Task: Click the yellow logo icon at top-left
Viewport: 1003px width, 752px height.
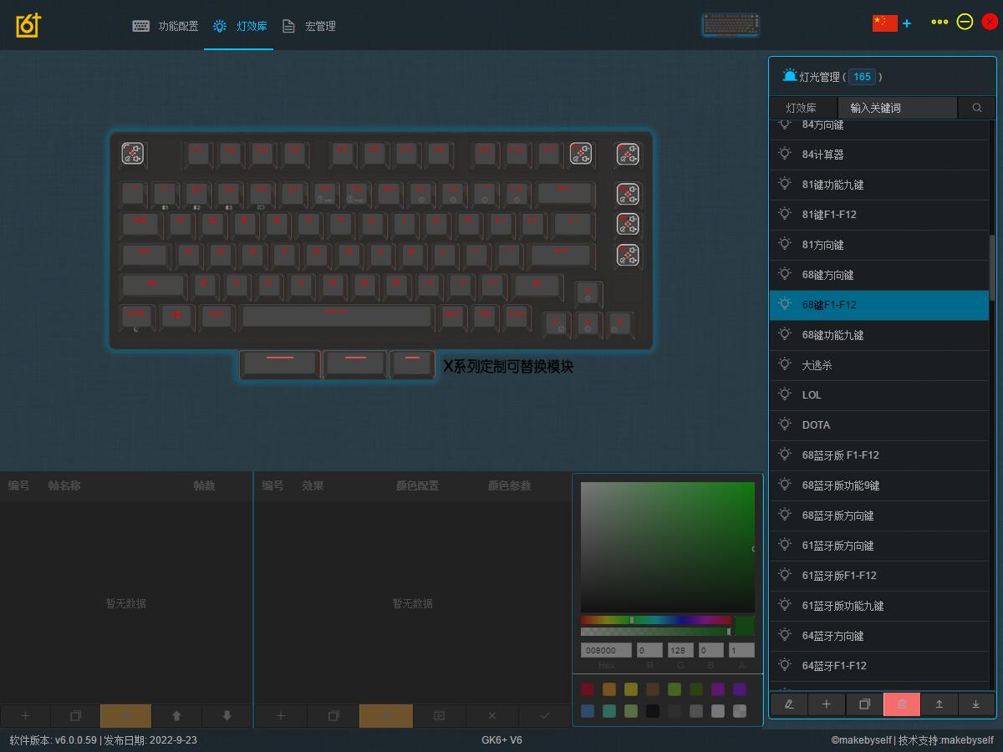Action: click(28, 25)
